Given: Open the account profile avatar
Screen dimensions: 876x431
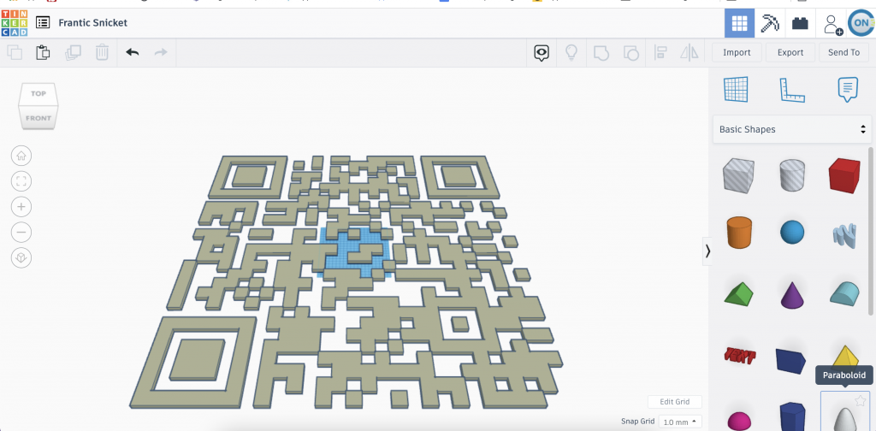Looking at the screenshot, I should 861,23.
